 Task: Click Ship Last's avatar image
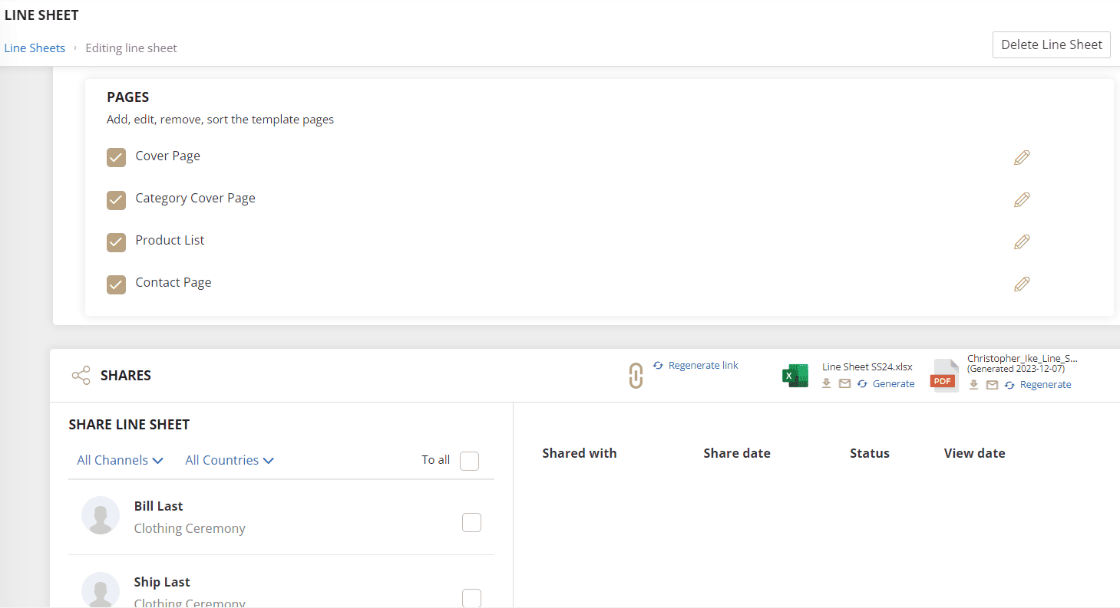tap(101, 590)
